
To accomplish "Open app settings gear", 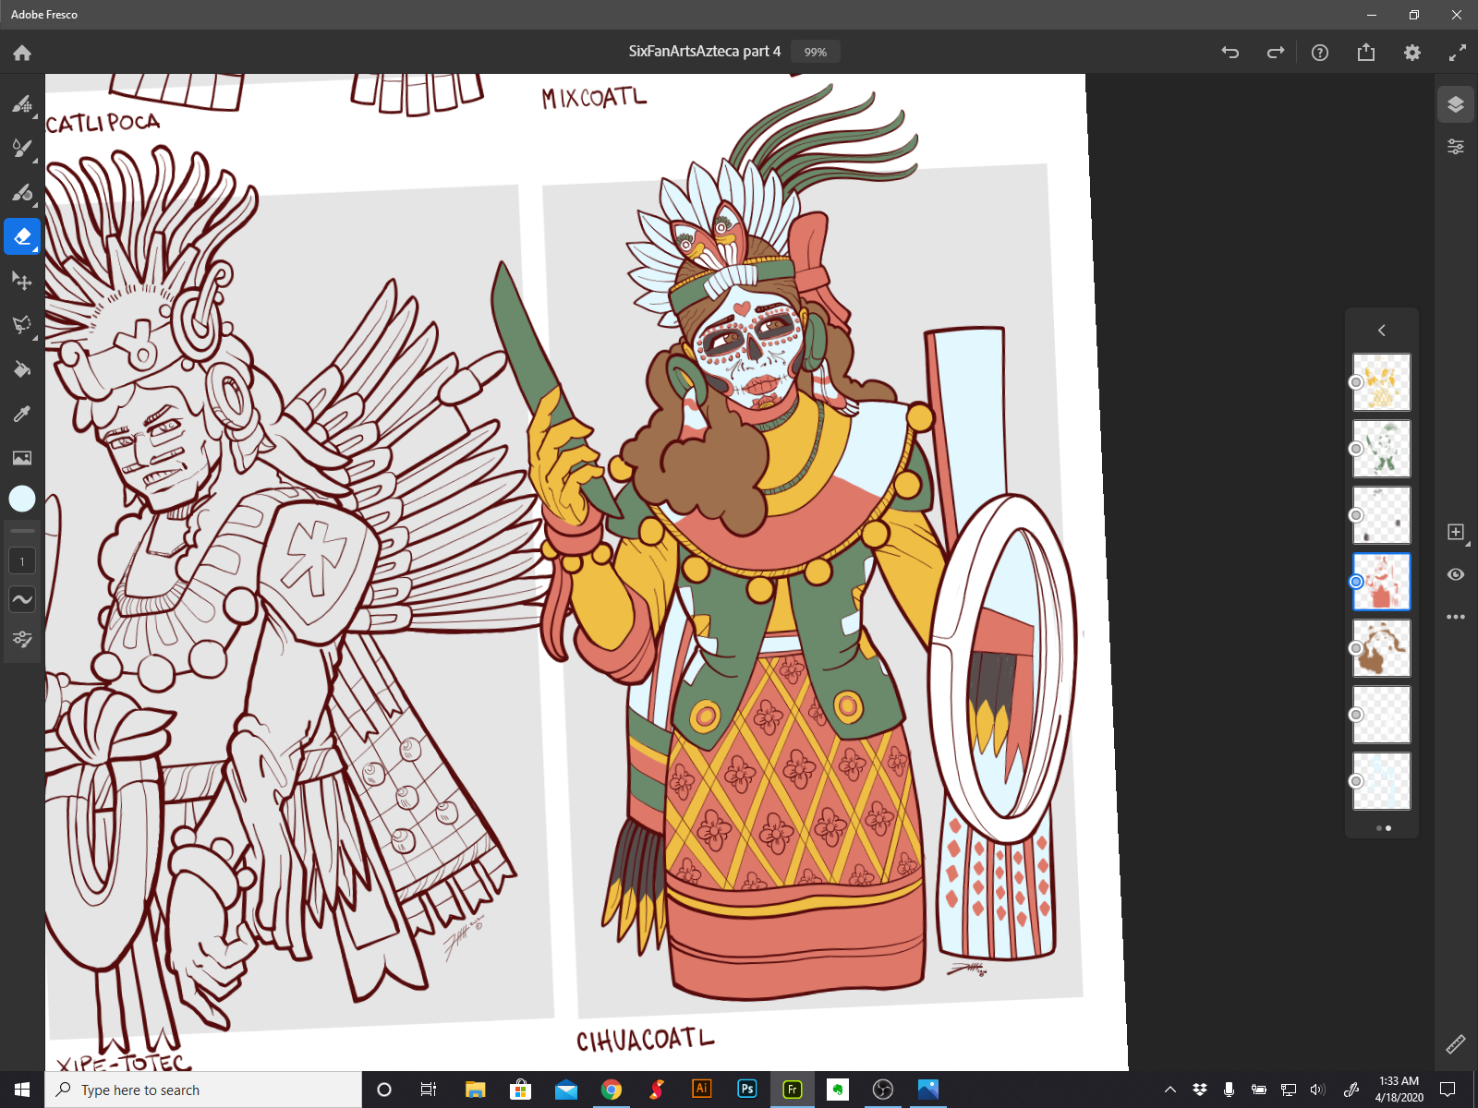I will 1412,53.
